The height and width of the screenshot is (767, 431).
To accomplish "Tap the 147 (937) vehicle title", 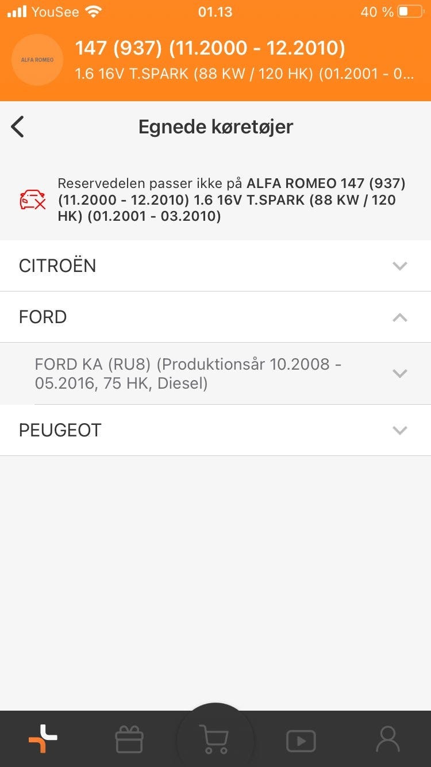I will [210, 49].
